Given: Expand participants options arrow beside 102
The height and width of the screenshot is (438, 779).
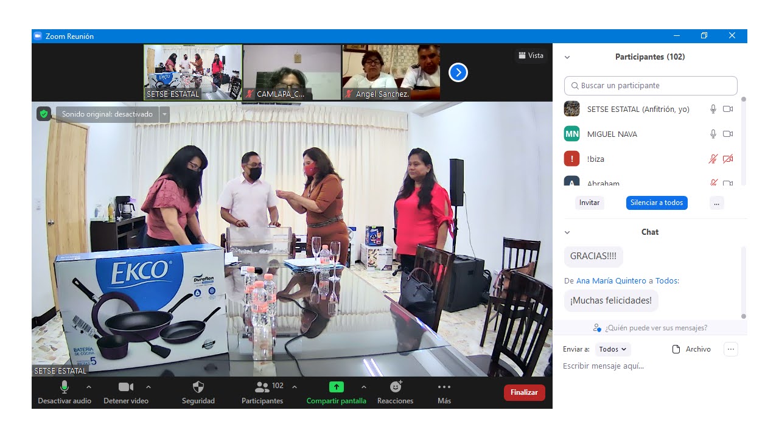Looking at the screenshot, I should pos(295,387).
